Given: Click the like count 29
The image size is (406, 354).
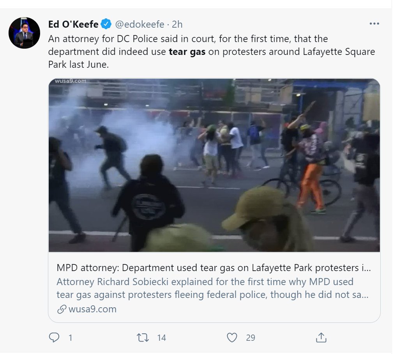Looking at the screenshot, I should coord(251,338).
